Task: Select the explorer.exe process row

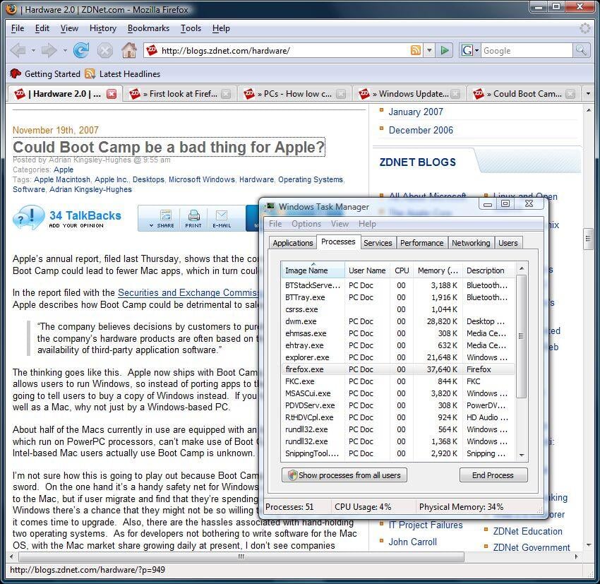Action: coord(398,357)
